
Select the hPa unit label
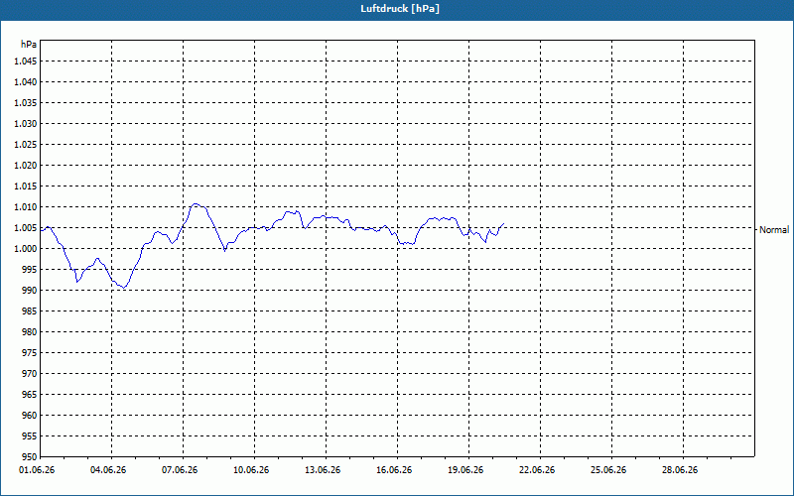pos(29,44)
